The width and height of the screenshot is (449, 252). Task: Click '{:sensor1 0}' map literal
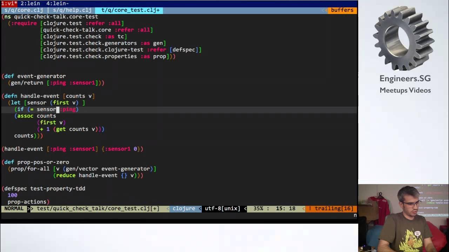point(121,149)
